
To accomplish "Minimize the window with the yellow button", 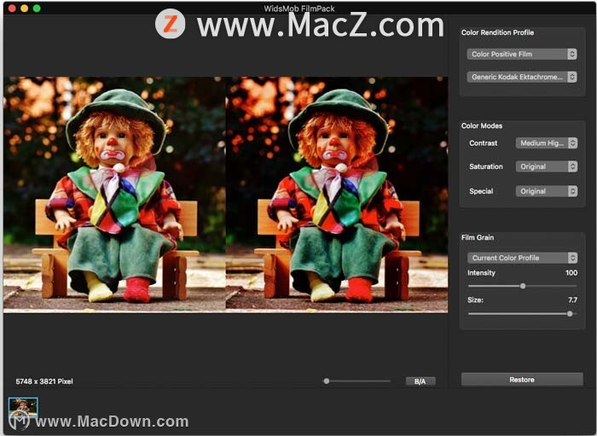I will tap(25, 9).
